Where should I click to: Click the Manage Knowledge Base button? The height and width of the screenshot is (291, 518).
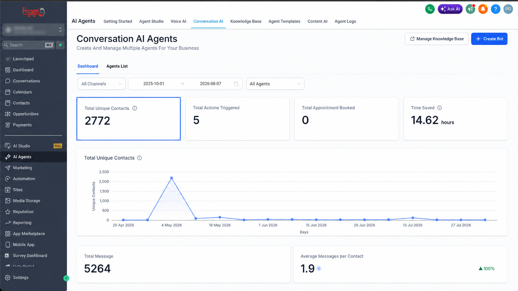point(437,39)
